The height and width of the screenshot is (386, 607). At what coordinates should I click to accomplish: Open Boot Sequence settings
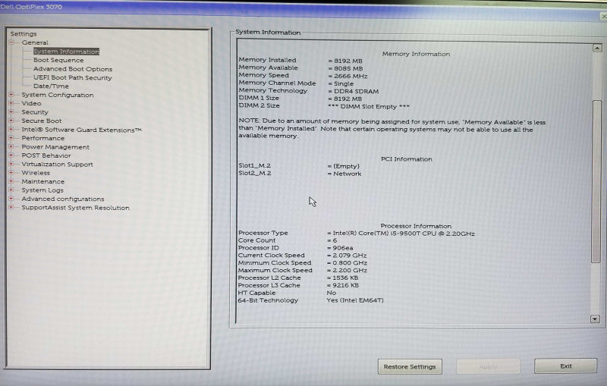(x=58, y=60)
